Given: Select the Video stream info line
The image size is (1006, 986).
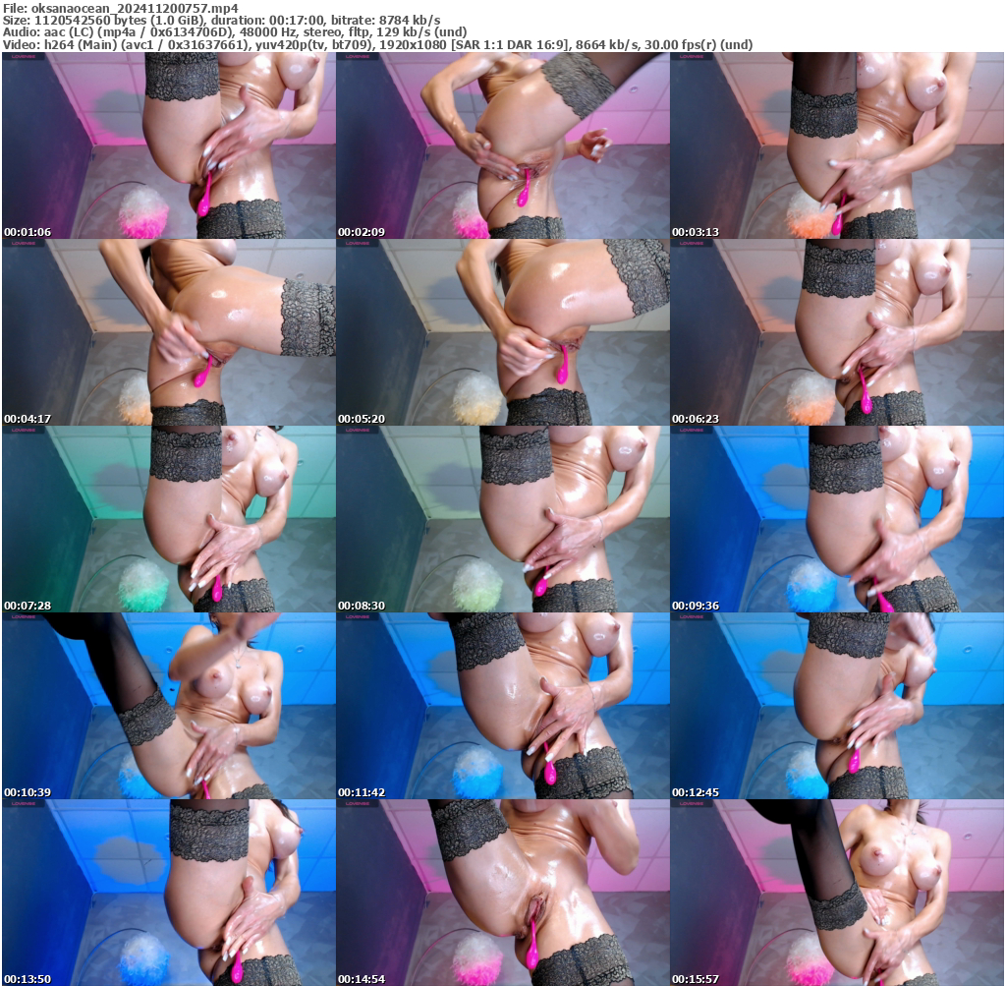Looking at the screenshot, I should [x=246, y=43].
